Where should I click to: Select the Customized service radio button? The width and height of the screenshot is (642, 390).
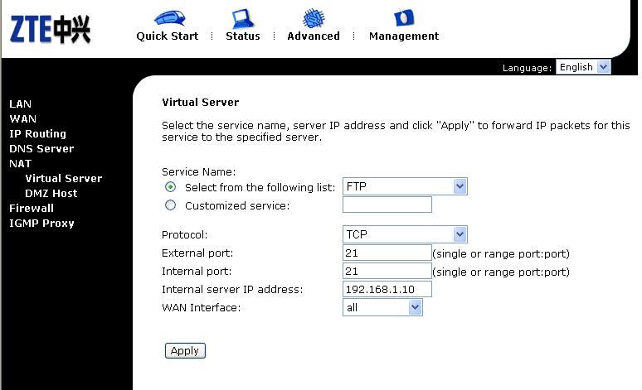point(170,205)
